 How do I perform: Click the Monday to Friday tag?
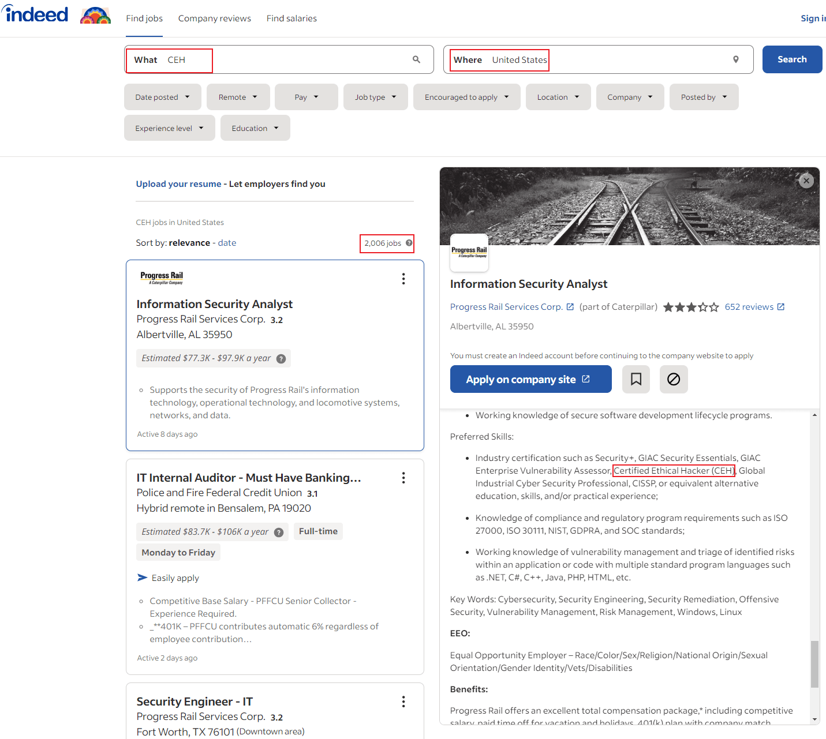178,552
